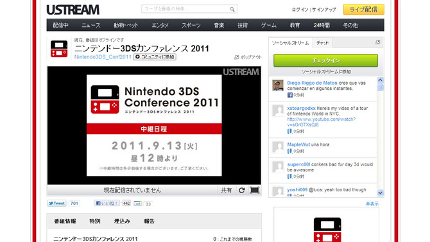The width and height of the screenshot is (430, 242).
Task: Open the 配信中 nav item
Action: click(x=60, y=25)
